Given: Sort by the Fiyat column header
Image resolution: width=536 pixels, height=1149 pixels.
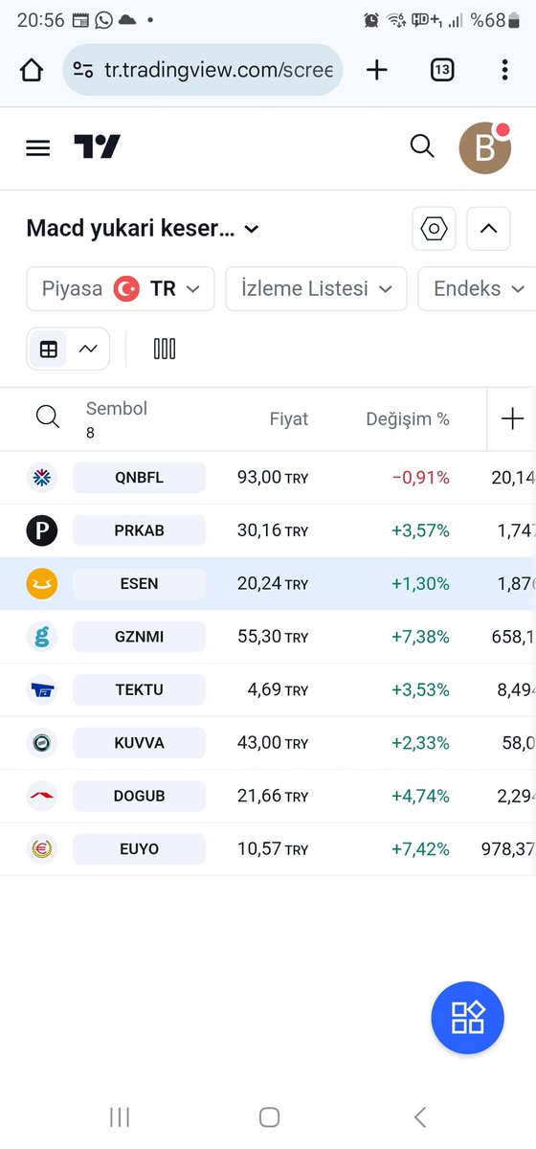Looking at the screenshot, I should coord(289,419).
